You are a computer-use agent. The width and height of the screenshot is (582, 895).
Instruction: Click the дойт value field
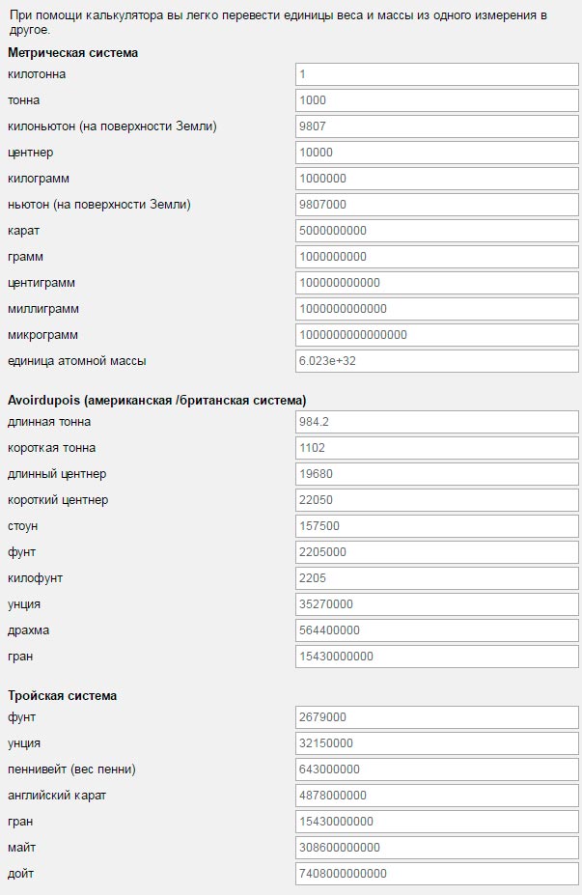coord(437,874)
